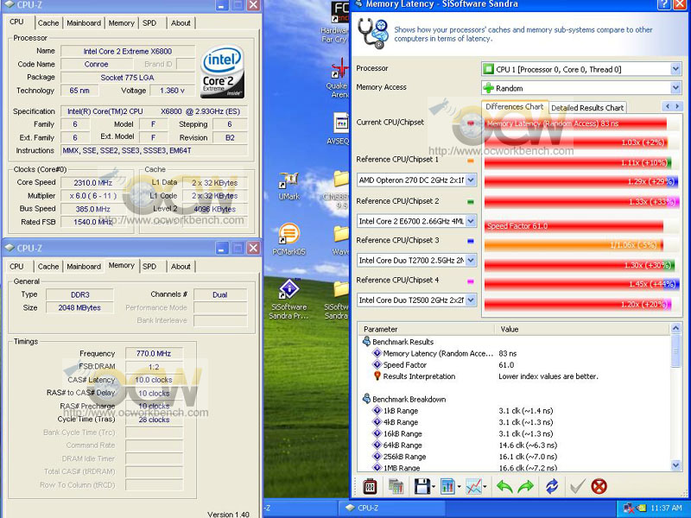Viewport: 691px width, 518px height.
Task: Open the AMD Opteron 270 reference dropdown
Action: pos(471,180)
